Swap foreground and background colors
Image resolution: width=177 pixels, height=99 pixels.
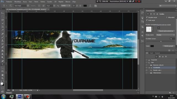[x=4, y=81]
